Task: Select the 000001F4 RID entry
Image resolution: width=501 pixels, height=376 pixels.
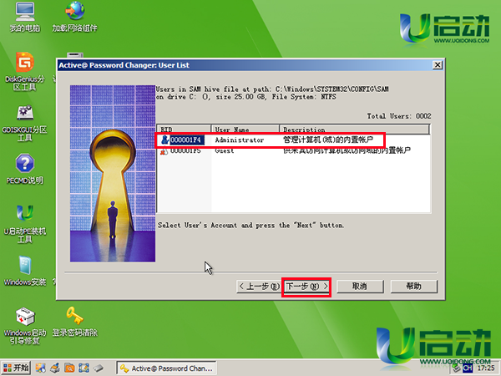Action: tap(185, 140)
